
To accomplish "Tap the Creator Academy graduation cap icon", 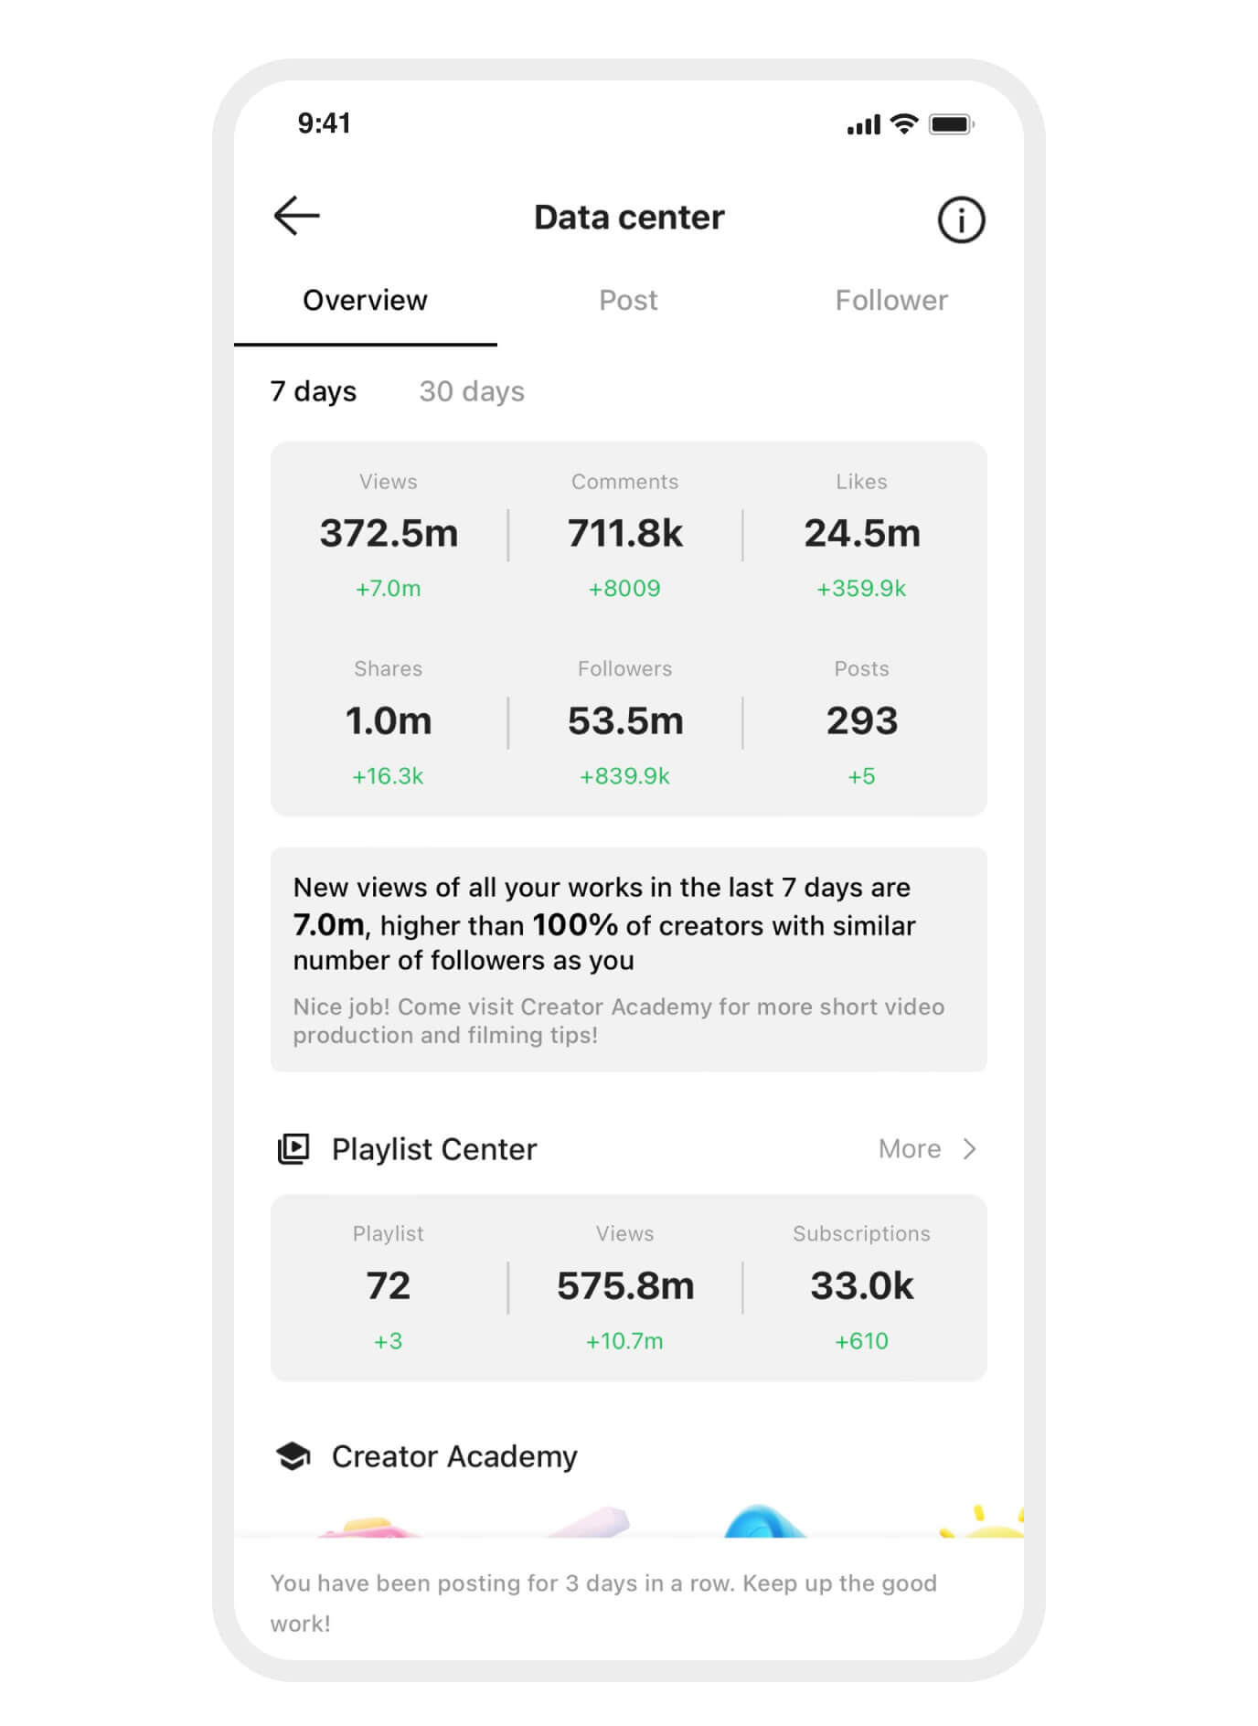I will [293, 1455].
